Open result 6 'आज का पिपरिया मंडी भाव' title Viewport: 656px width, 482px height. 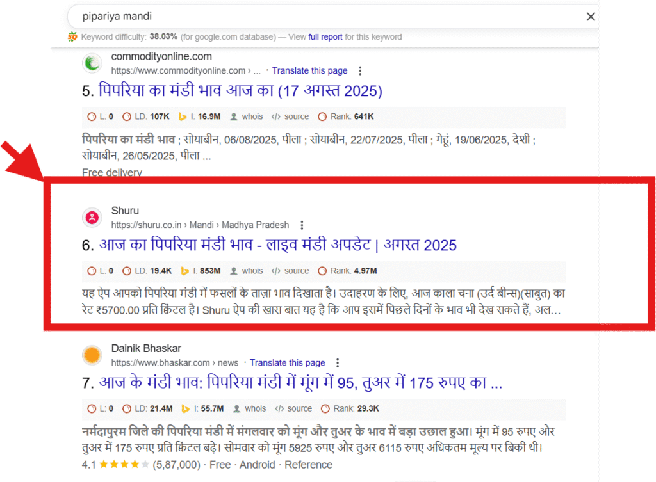pos(277,245)
